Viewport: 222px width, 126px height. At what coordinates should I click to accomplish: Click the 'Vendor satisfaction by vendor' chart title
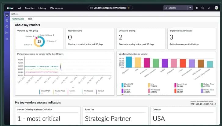point(133,54)
